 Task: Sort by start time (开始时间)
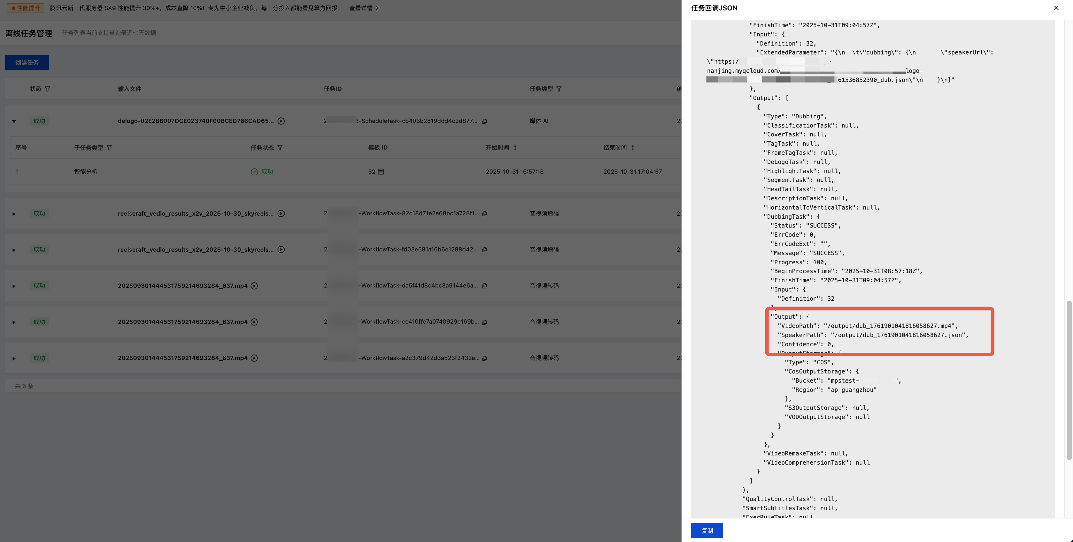click(x=515, y=148)
